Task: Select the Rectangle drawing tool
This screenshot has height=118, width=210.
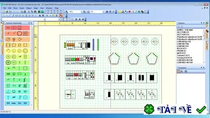Action: point(17,15)
